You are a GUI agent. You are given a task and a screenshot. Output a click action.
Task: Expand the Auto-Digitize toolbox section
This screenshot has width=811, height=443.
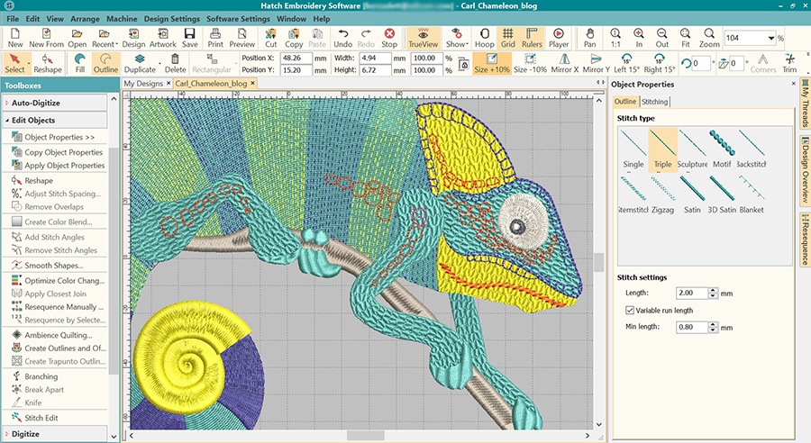tap(36, 104)
